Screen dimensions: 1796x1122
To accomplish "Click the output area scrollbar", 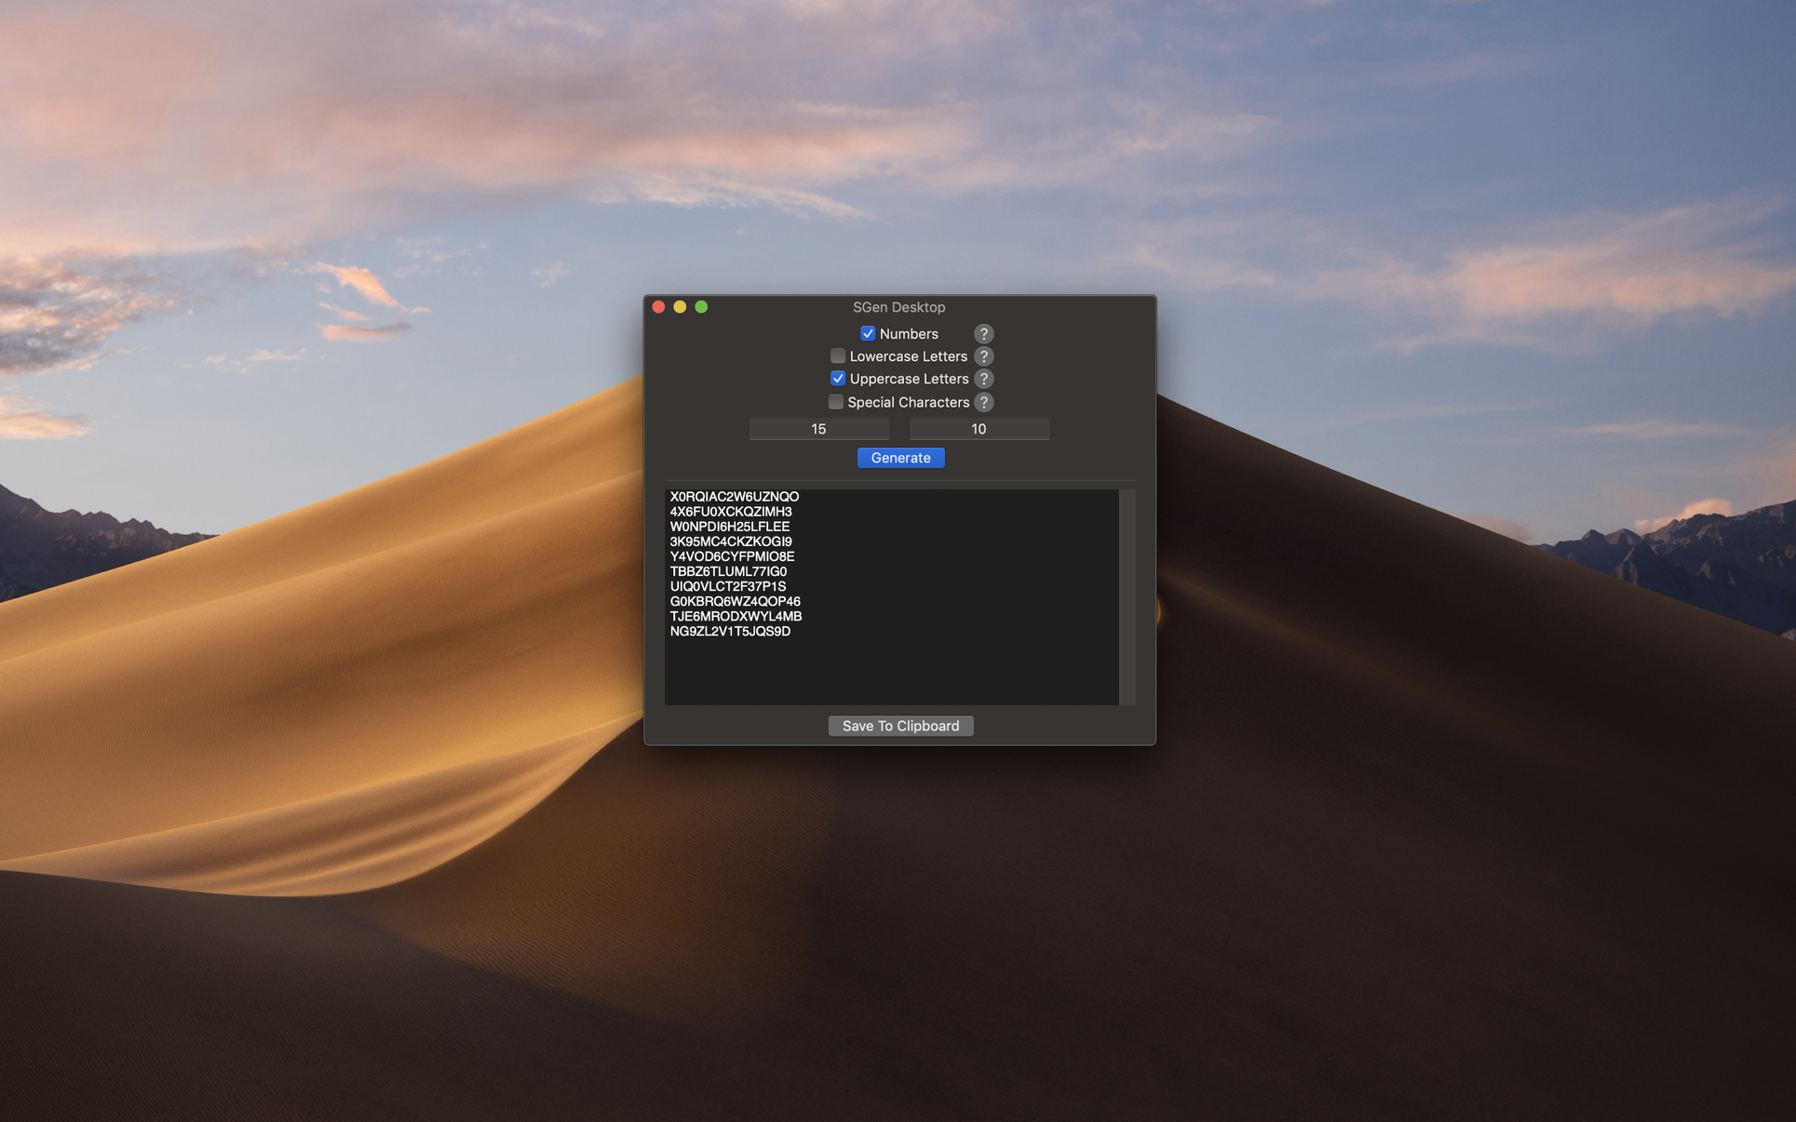I will tap(1127, 596).
